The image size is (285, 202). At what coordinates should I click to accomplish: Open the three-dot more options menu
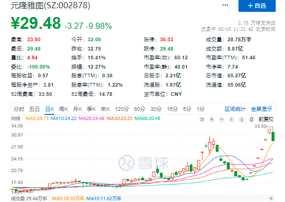click(x=225, y=5)
